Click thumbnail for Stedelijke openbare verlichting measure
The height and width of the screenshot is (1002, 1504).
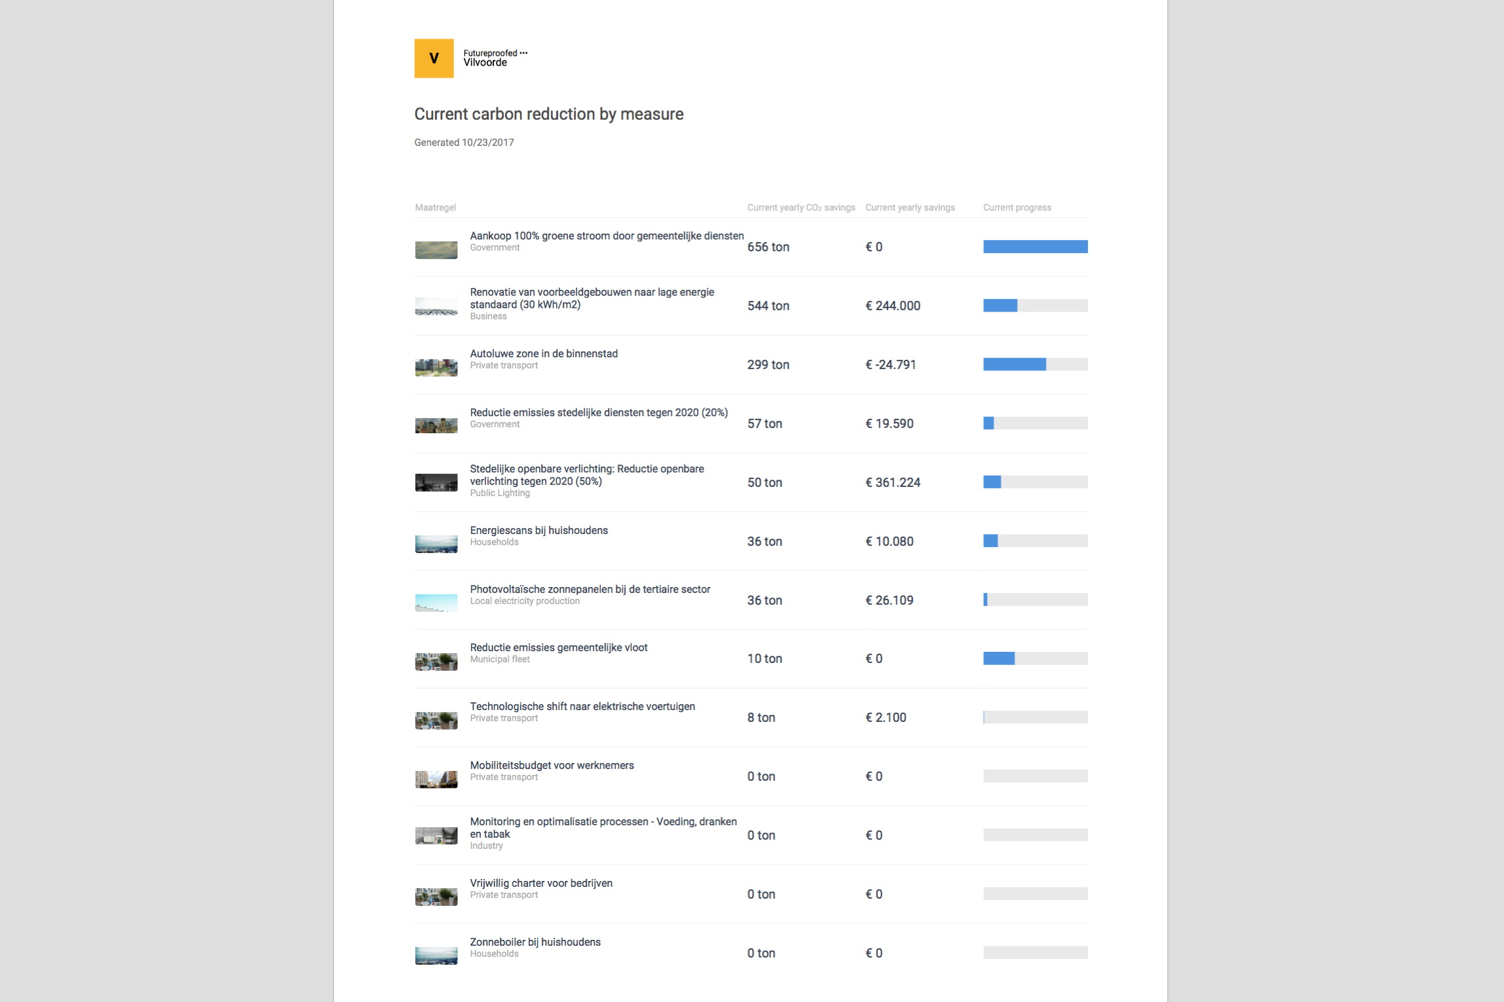pyautogui.click(x=436, y=483)
